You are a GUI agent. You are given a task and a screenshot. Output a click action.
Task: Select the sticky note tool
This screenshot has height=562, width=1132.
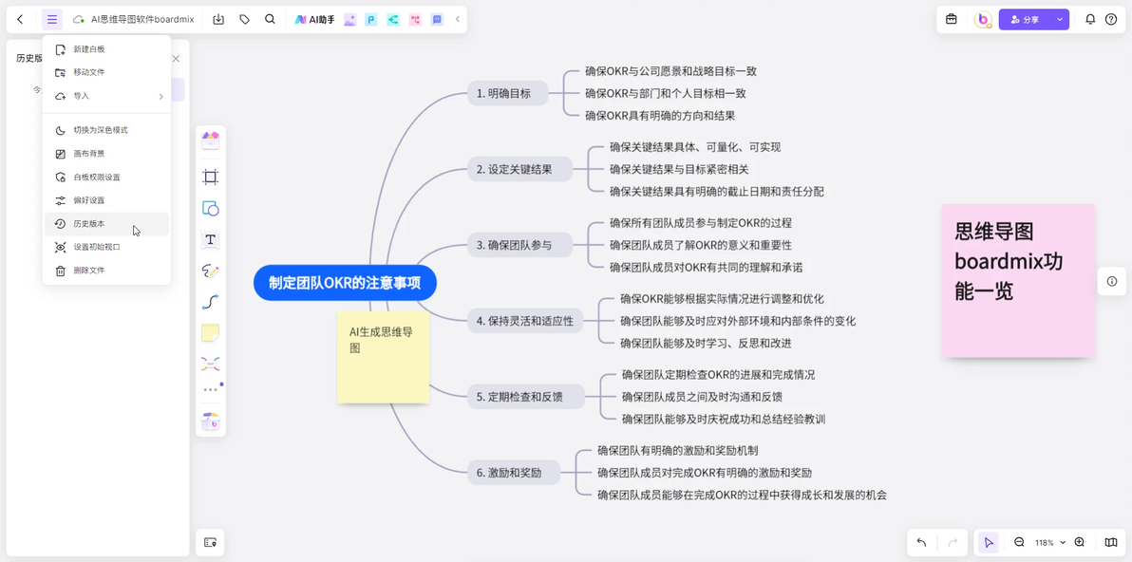point(210,332)
